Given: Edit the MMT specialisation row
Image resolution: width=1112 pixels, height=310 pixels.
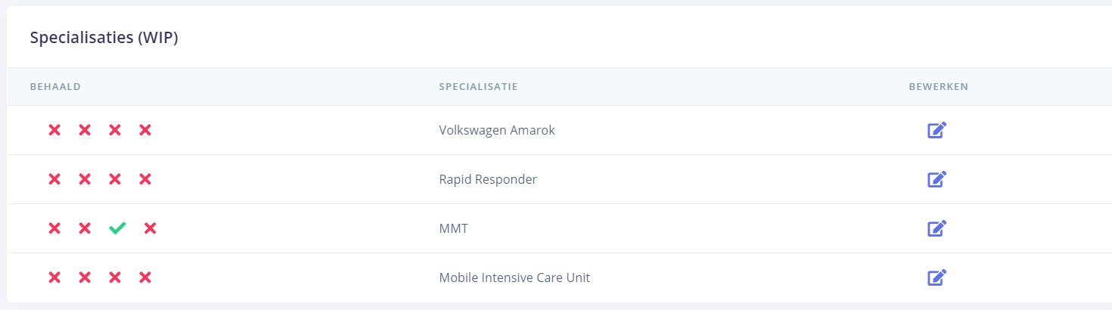Looking at the screenshot, I should [x=937, y=228].
